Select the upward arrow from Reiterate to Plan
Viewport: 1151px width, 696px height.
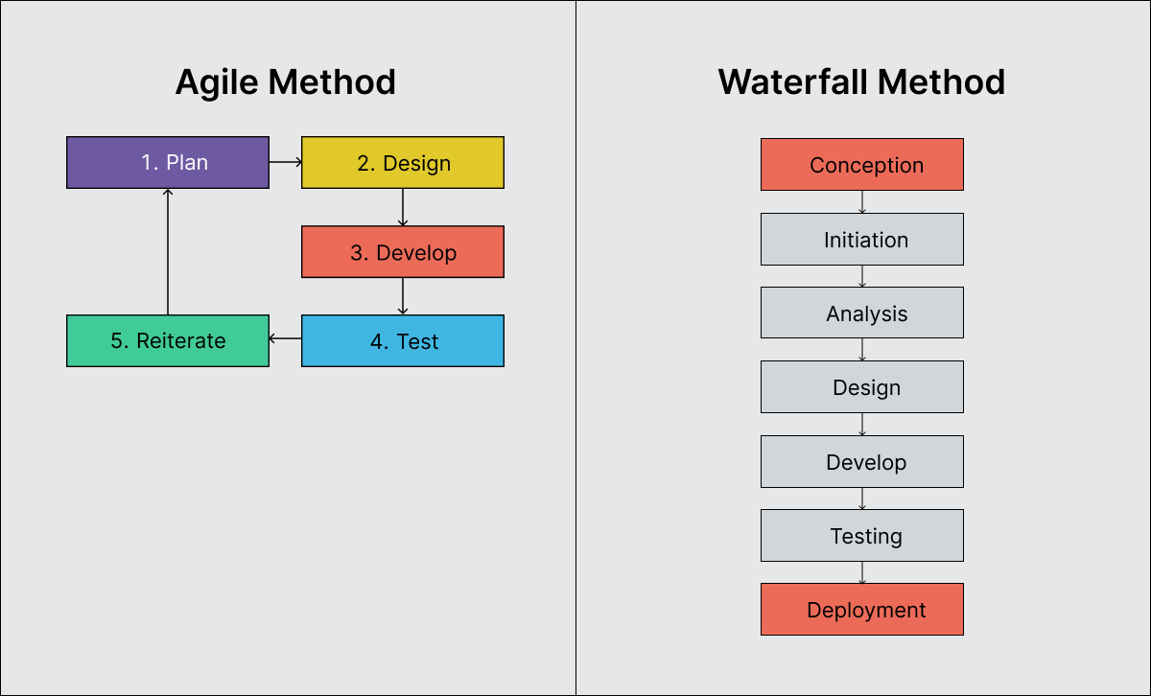(x=168, y=251)
